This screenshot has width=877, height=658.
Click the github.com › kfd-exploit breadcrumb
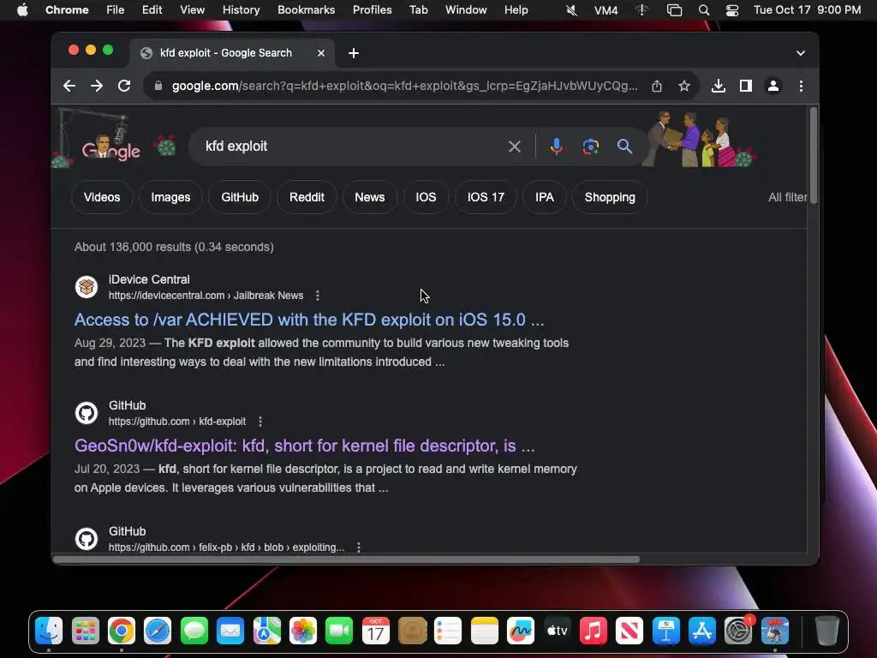pyautogui.click(x=177, y=422)
